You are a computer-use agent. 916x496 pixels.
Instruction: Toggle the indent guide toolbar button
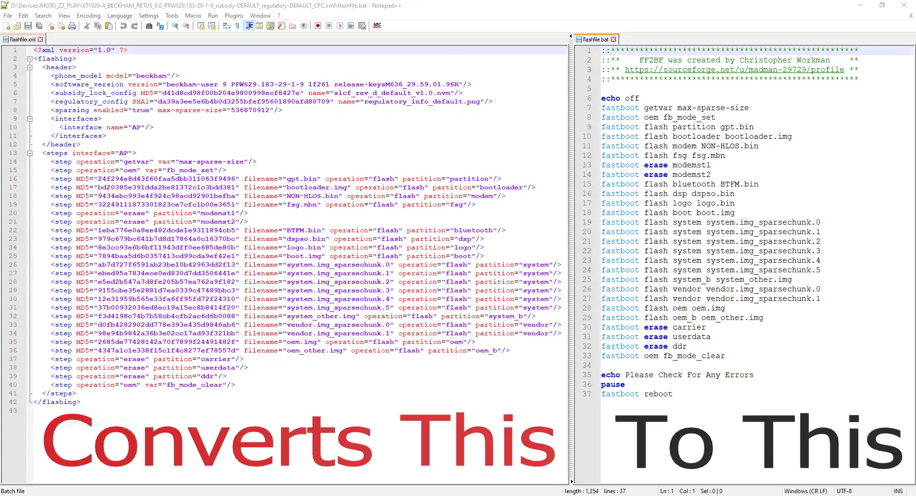[x=249, y=26]
